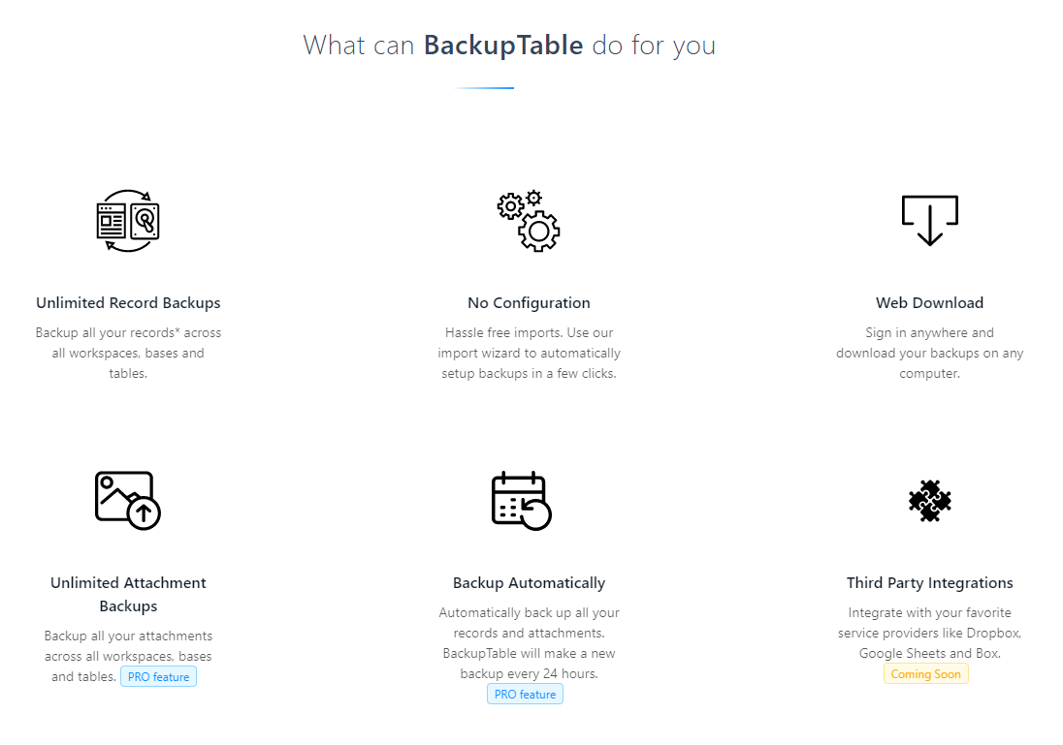
Task: Click the 'Sign in anywhere' description text
Action: pyautogui.click(x=929, y=353)
